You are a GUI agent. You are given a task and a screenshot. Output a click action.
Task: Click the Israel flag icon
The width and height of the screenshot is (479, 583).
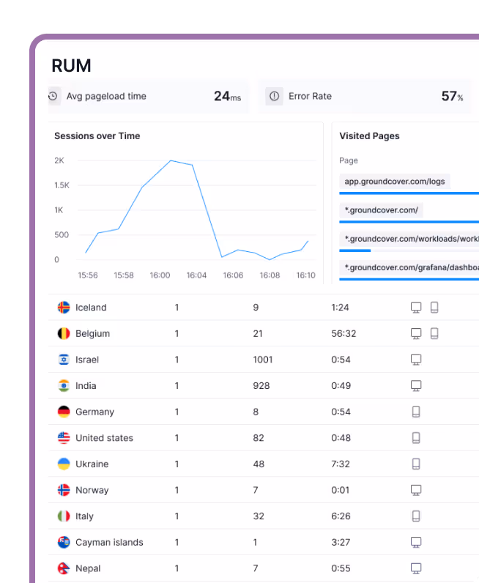64,360
